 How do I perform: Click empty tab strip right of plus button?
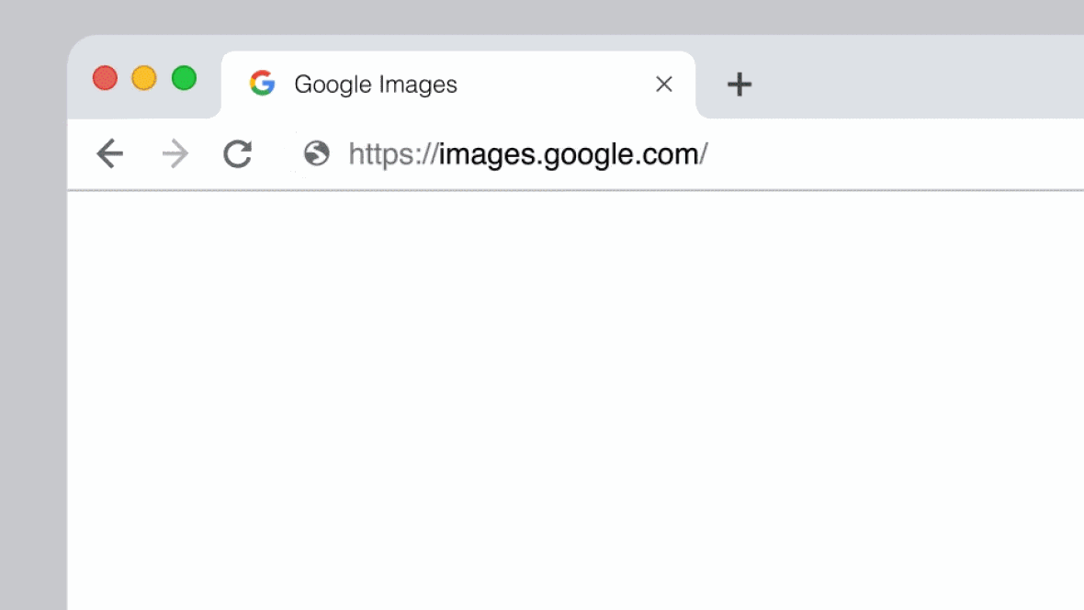[x=919, y=85]
